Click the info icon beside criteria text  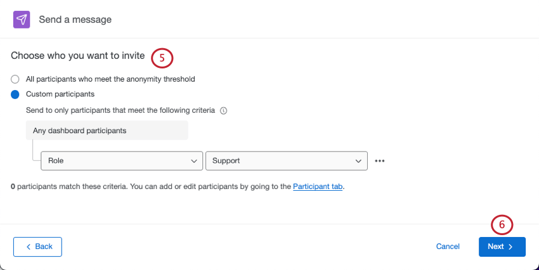[223, 110]
